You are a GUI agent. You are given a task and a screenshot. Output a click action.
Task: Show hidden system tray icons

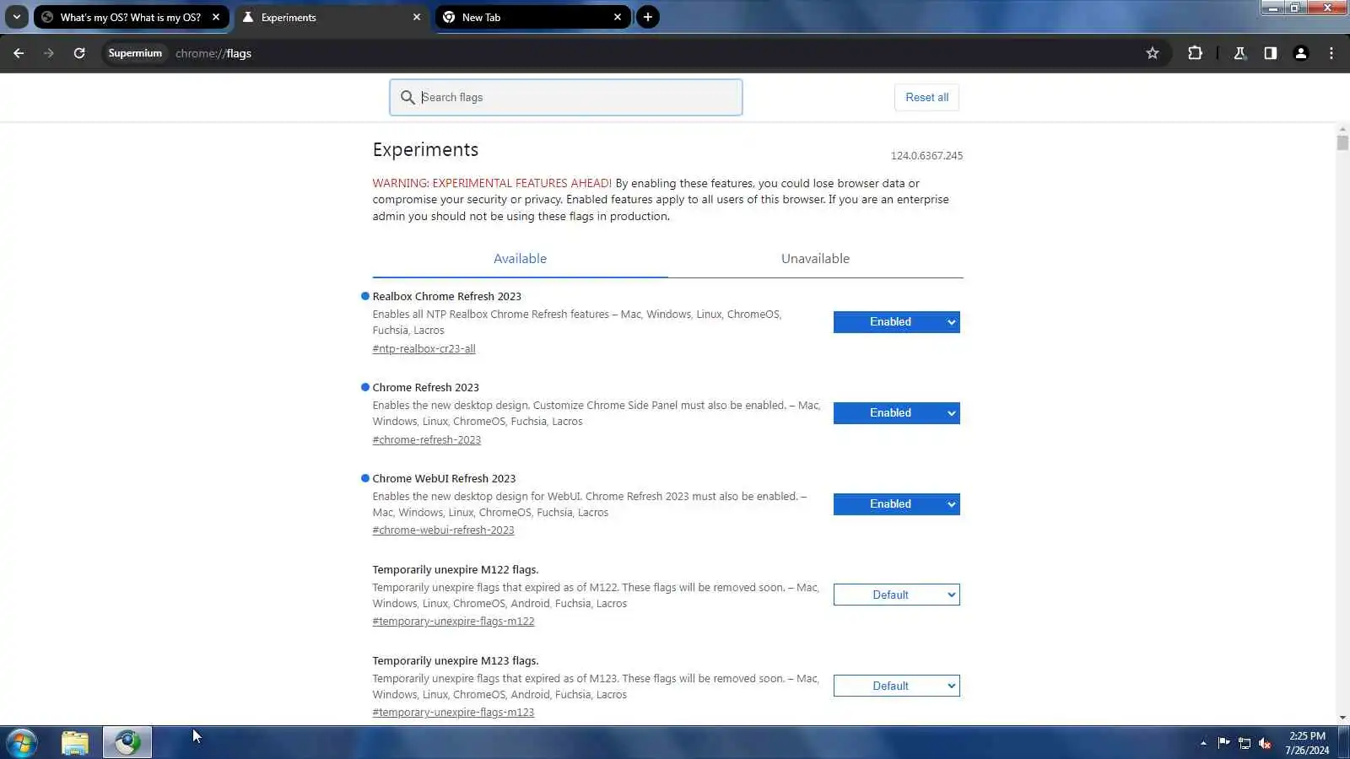point(1203,743)
